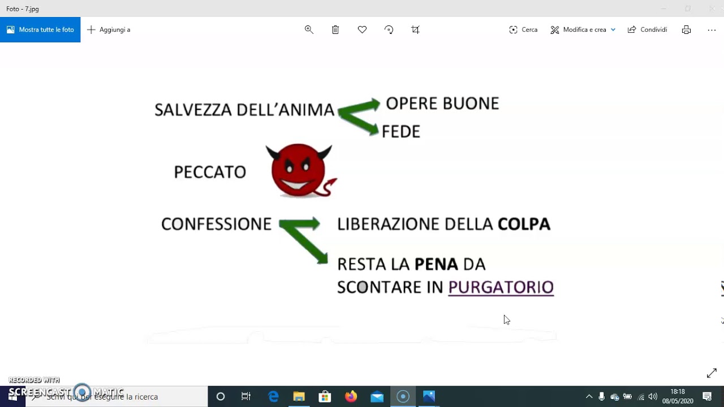Click RESTA LA PENA DA text
Screen dimensions: 724x407
pos(411,264)
